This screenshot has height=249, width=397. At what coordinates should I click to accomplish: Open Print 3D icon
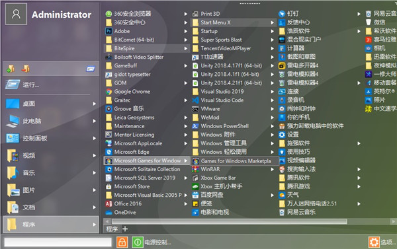coord(195,14)
